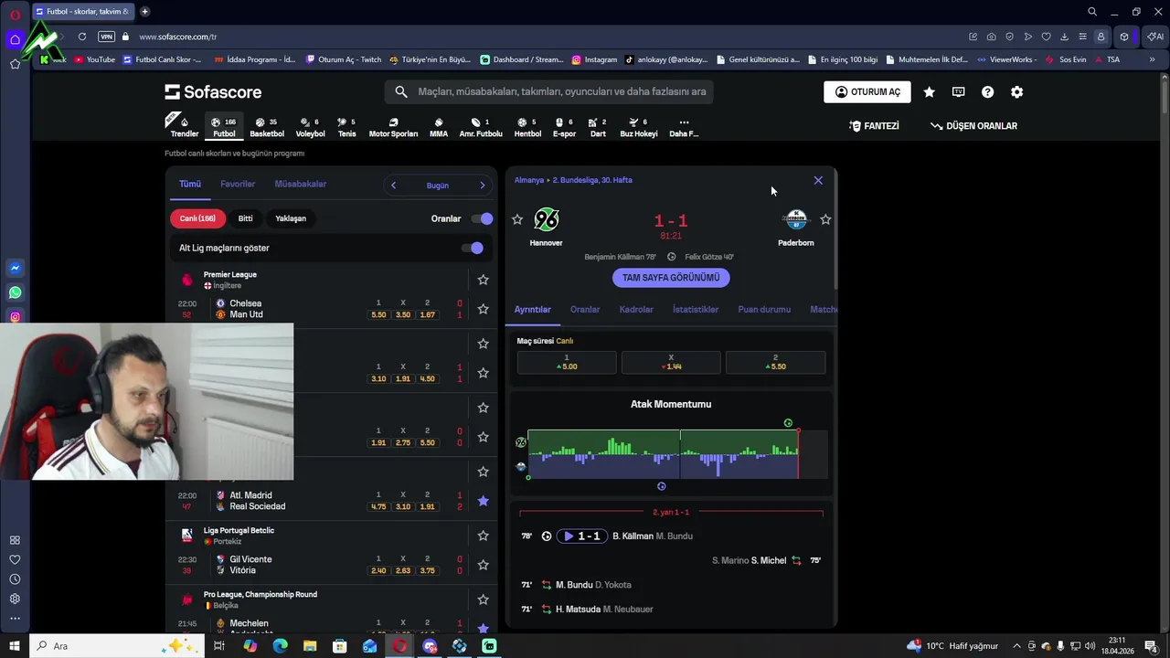The image size is (1170, 658).
Task: Open the İstatistikler tab
Action: [x=696, y=310]
